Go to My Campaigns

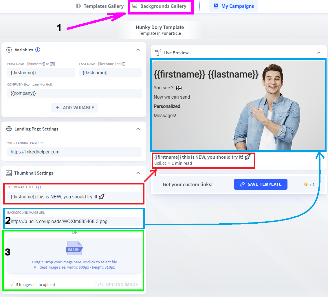(x=233, y=6)
